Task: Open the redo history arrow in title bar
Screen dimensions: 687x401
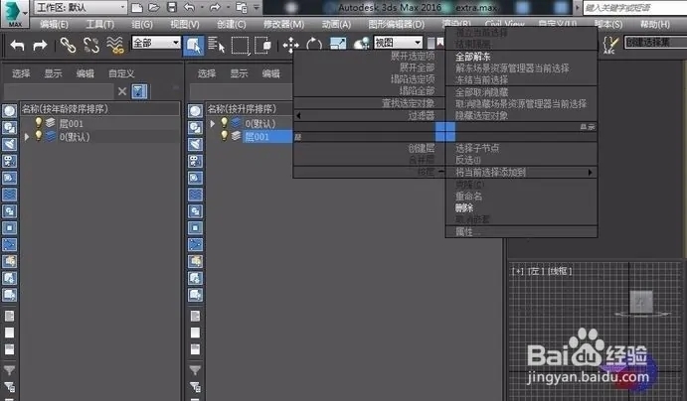Action: point(228,7)
